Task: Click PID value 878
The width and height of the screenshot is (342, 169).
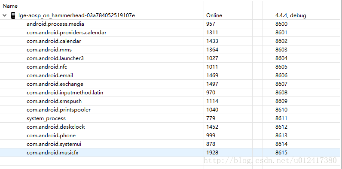Action: point(211,144)
